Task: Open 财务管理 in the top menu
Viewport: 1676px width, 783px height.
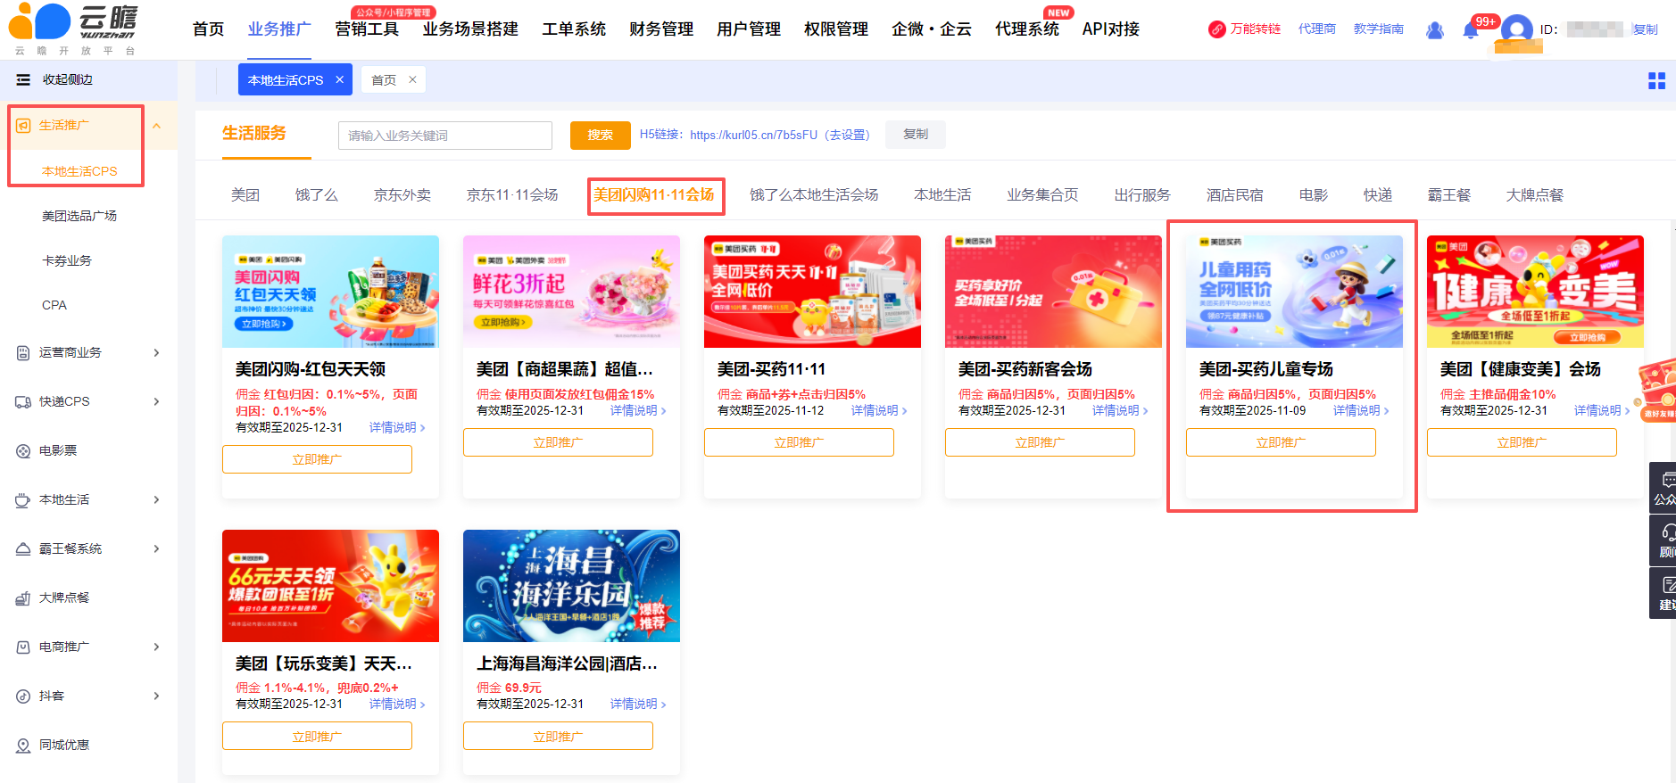Action: point(660,29)
